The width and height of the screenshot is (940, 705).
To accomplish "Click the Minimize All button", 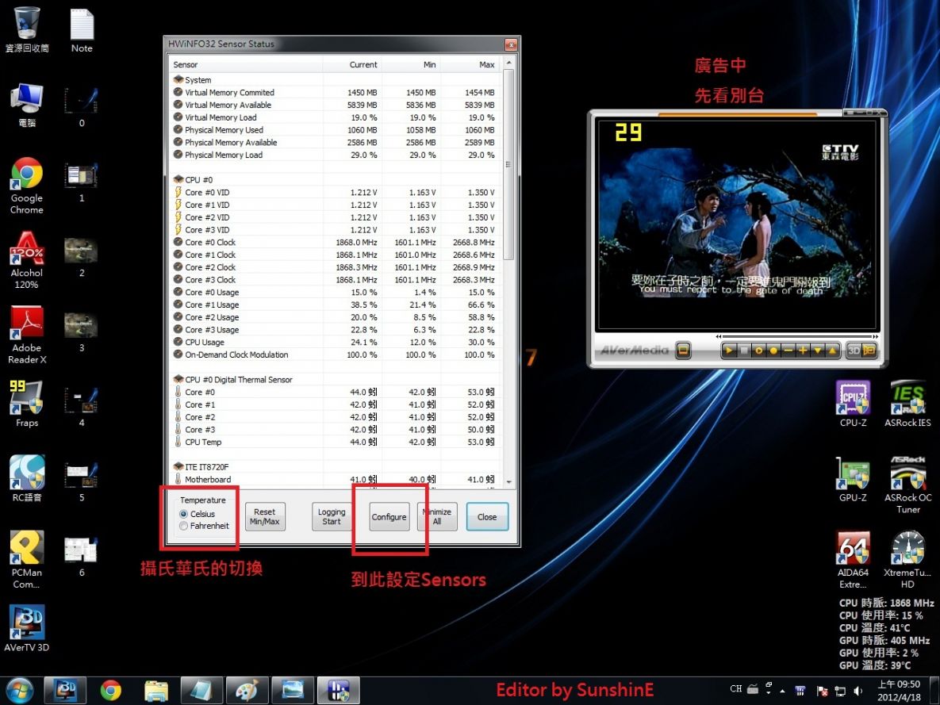I will (437, 517).
